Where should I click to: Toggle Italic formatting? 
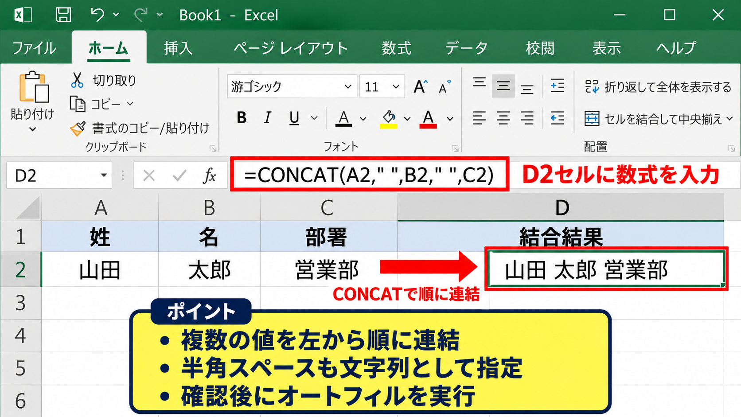(267, 118)
